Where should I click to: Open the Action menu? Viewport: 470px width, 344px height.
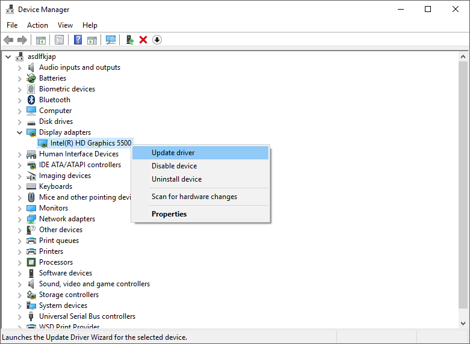pyautogui.click(x=37, y=25)
